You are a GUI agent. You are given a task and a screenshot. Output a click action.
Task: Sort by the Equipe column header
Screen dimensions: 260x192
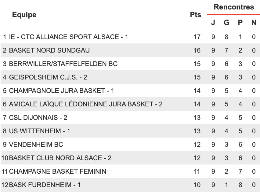[x=24, y=15]
